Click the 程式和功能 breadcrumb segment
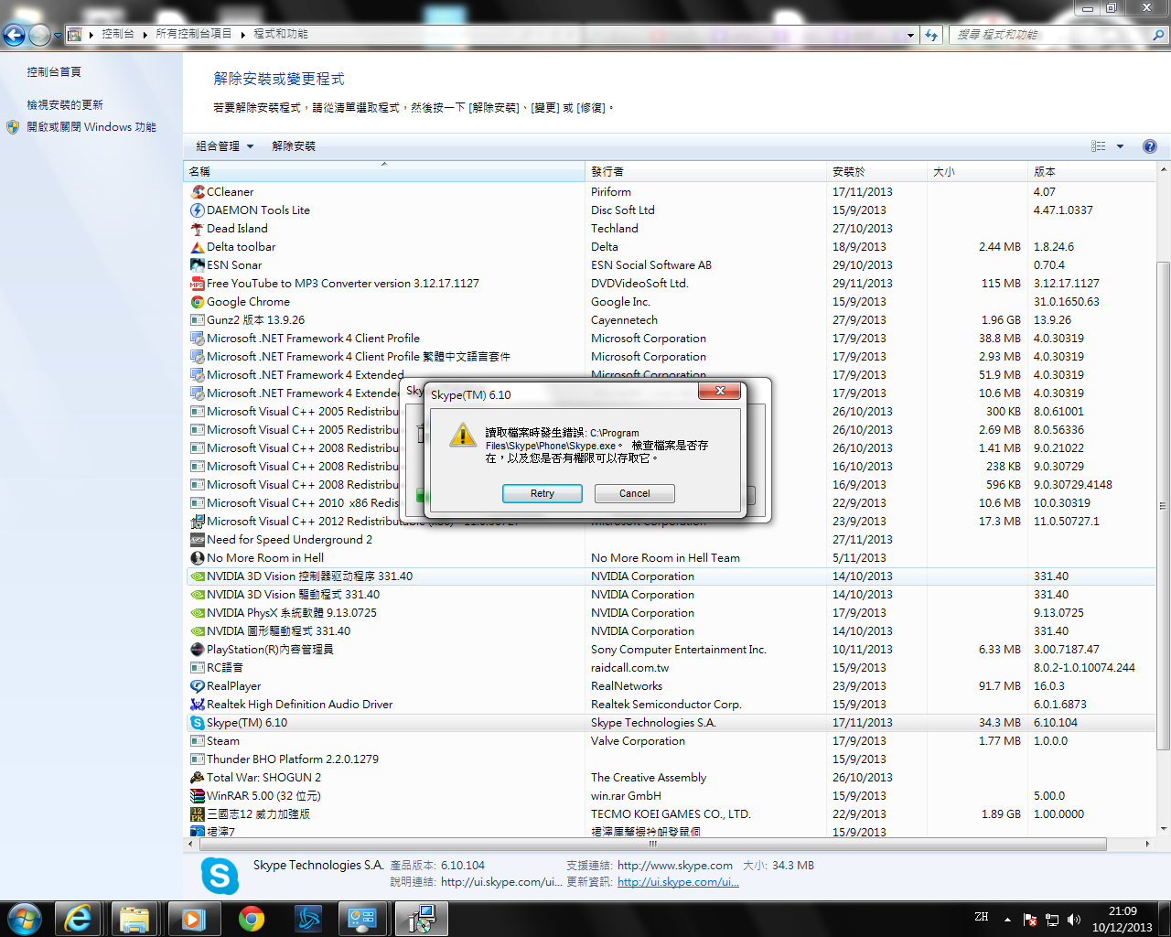 point(280,34)
